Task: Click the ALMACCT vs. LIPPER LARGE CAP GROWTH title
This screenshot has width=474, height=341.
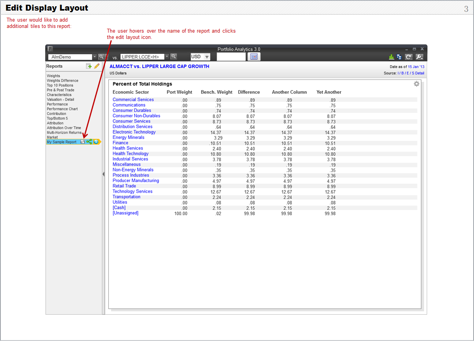Action: (159, 66)
